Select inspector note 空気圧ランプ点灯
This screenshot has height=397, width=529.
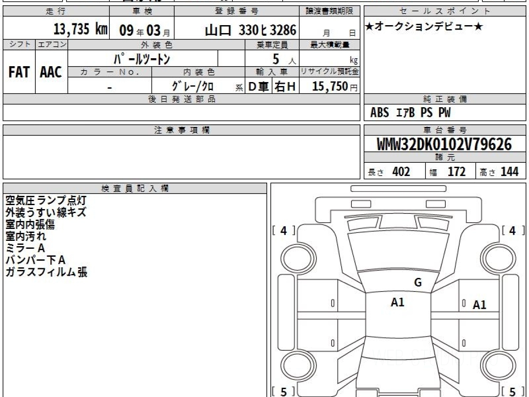(x=45, y=201)
